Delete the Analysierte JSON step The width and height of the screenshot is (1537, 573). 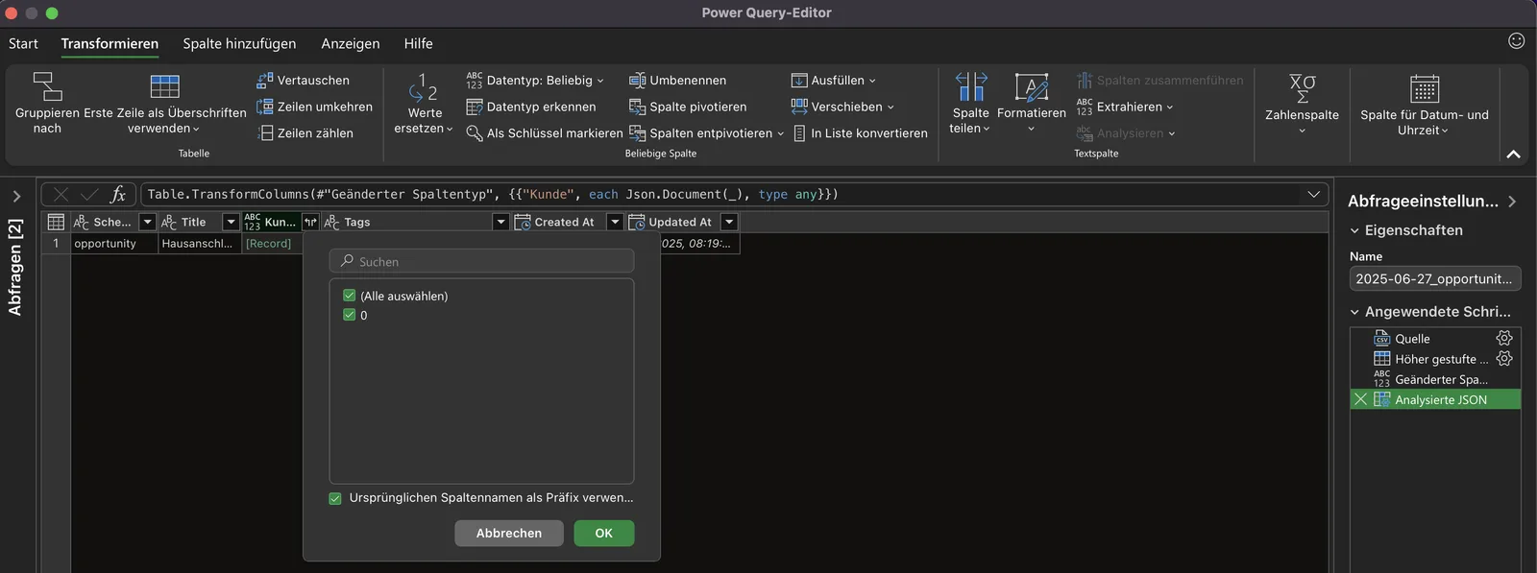1360,399
